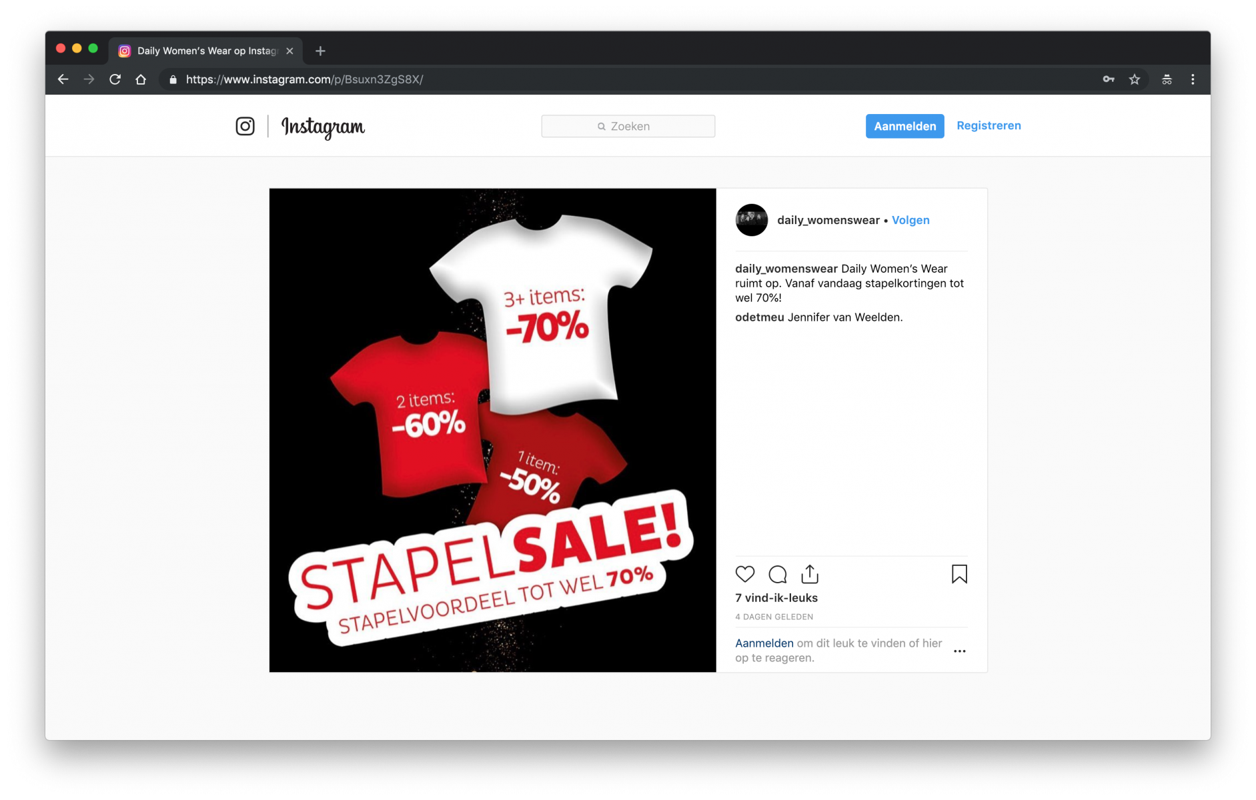The height and width of the screenshot is (800, 1256).
Task: Open comments via the speech bubble icon
Action: [x=777, y=574]
